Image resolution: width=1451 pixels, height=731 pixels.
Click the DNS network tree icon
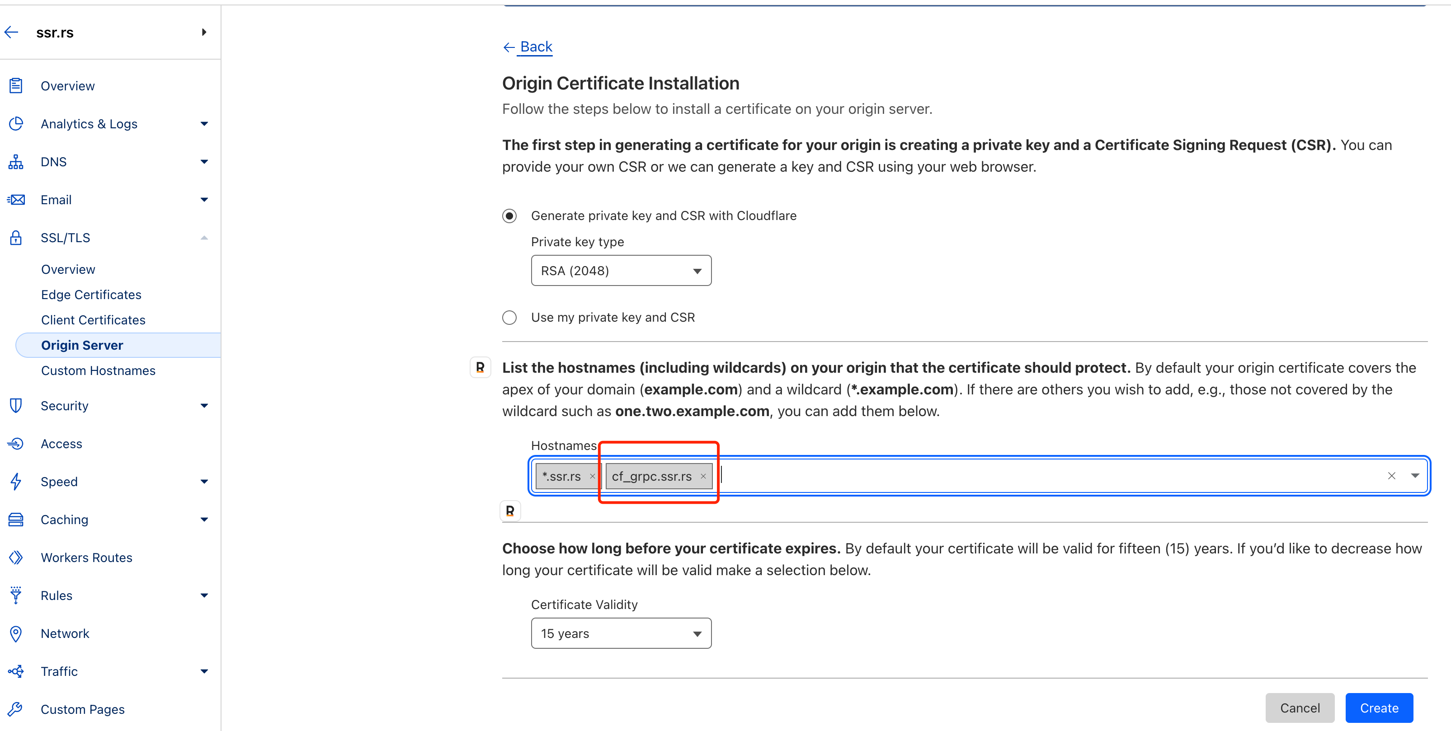[16, 162]
